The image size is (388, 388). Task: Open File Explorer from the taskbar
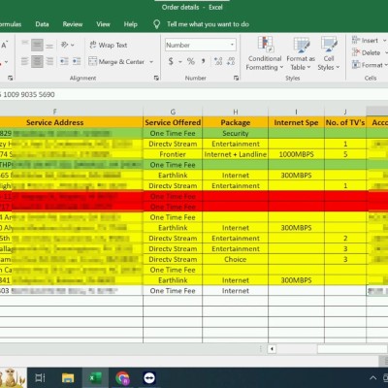68,377
